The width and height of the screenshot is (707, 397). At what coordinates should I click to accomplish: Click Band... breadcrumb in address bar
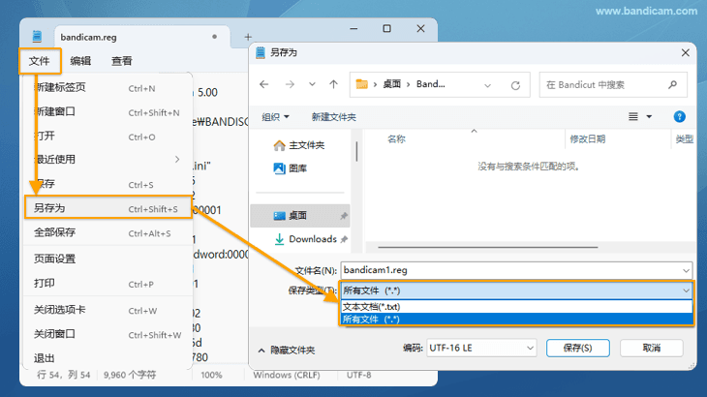pos(430,84)
